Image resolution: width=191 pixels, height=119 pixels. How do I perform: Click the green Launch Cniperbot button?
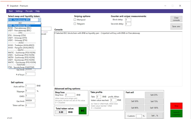[x=176, y=113]
